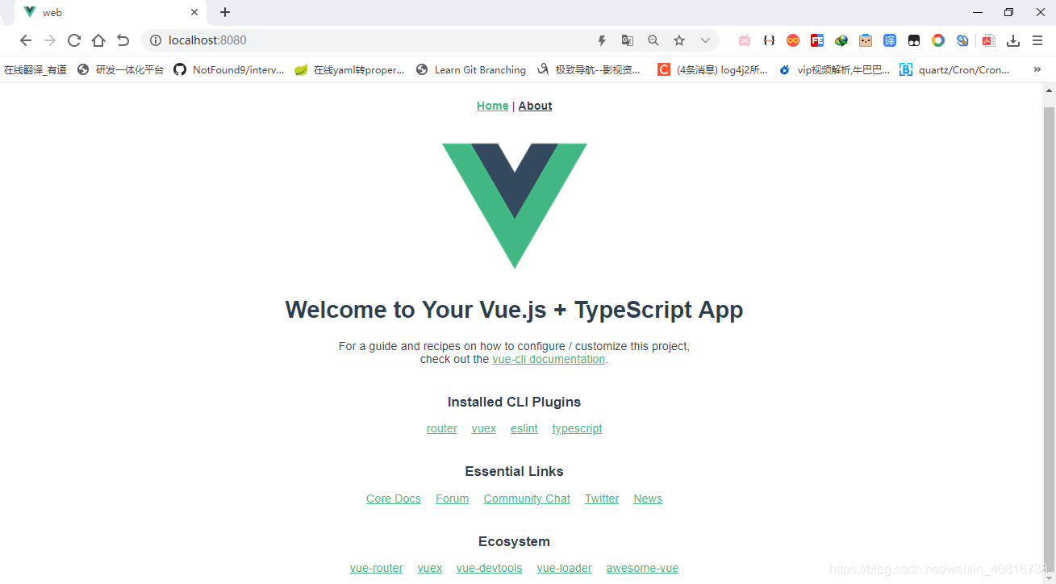Image resolution: width=1056 pixels, height=584 pixels.
Task: Open the 在线翻译_有道 bookmark
Action: (35, 70)
